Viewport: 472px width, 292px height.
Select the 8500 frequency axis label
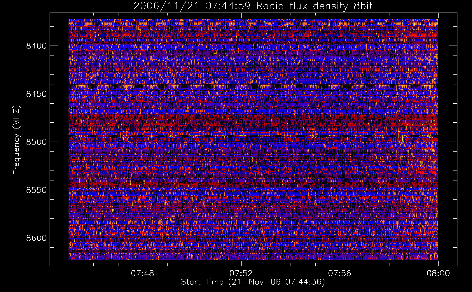point(36,142)
